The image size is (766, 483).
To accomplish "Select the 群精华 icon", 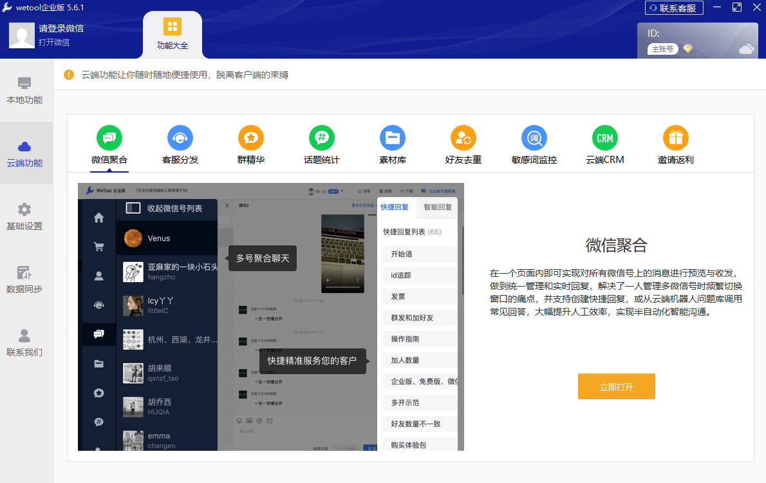I will [251, 138].
